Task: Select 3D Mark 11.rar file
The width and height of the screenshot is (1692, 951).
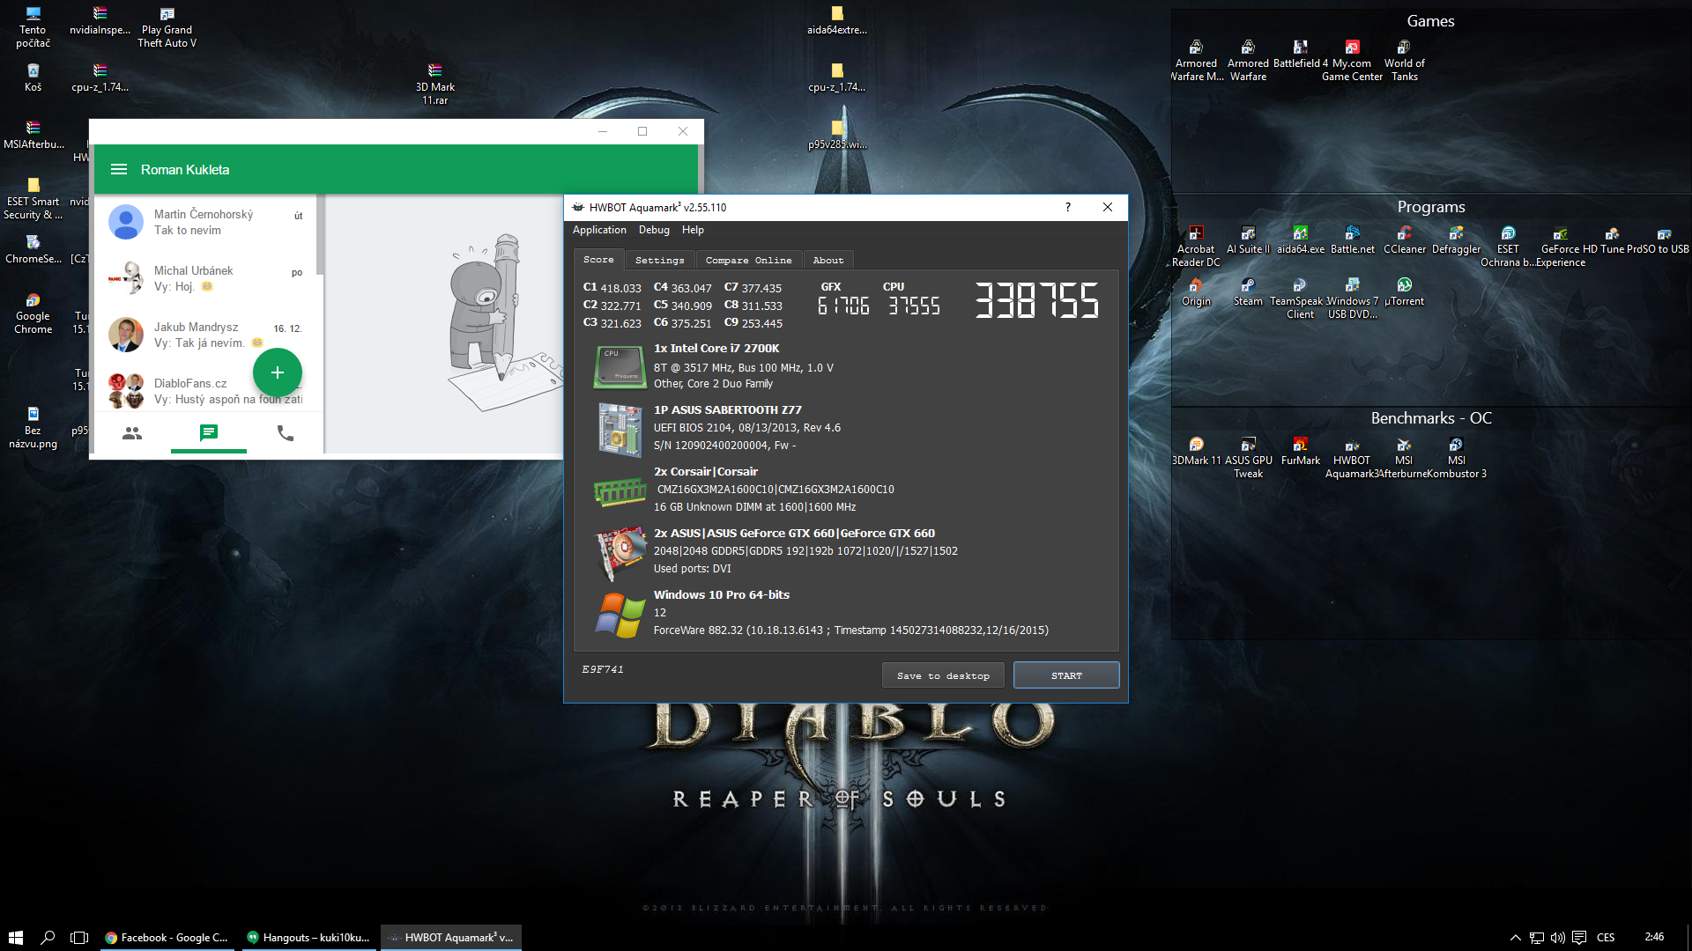Action: point(434,85)
